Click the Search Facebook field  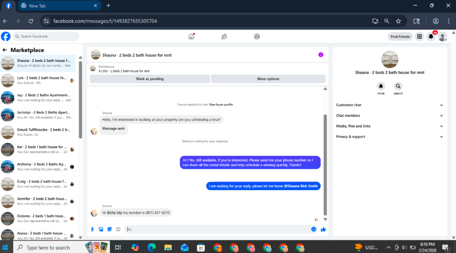pyautogui.click(x=45, y=37)
